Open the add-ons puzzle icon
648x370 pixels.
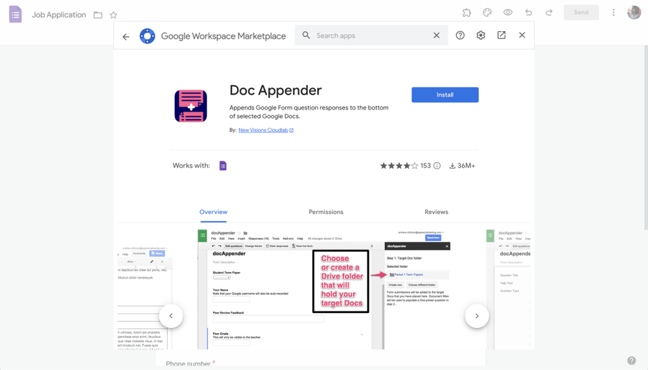point(467,13)
